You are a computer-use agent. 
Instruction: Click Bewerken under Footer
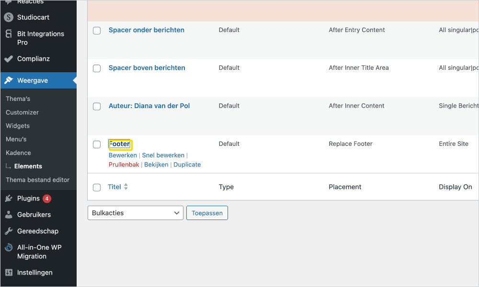pos(123,155)
